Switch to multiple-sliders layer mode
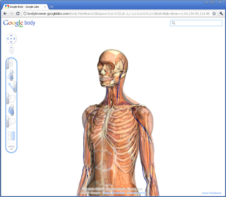Viewport: 226px width, 197px height. (x=13, y=136)
